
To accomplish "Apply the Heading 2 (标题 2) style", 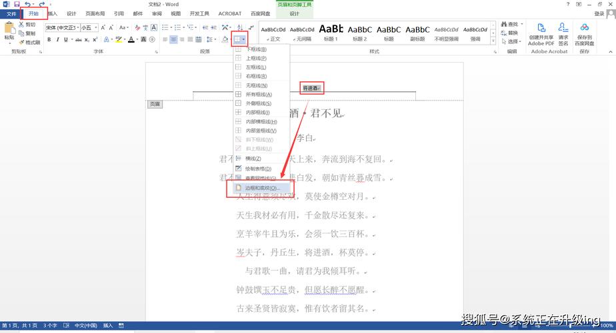I will pyautogui.click(x=359, y=33).
